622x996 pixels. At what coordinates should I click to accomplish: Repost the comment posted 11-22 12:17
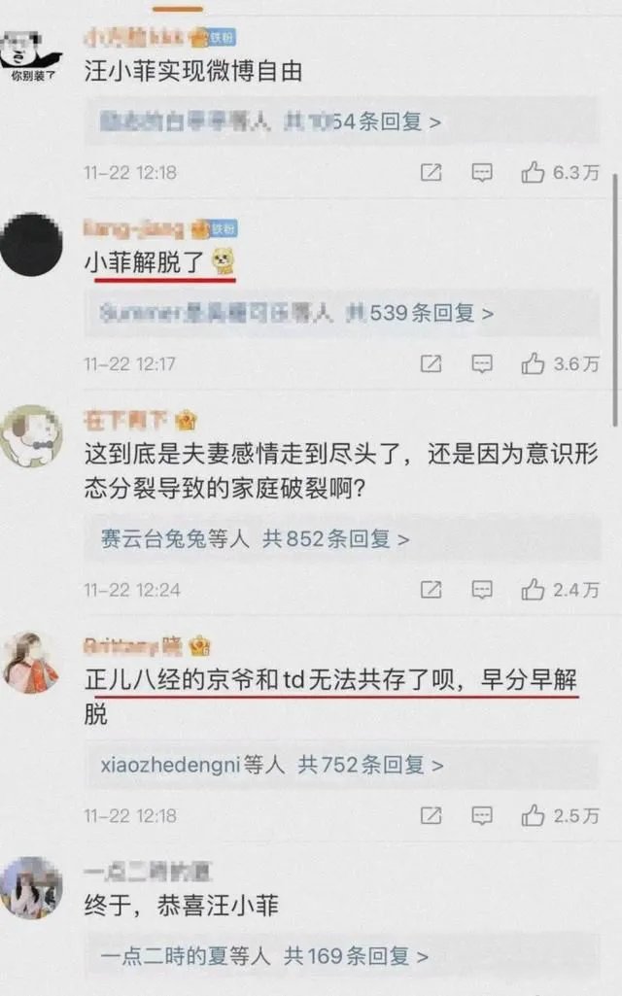(x=431, y=364)
